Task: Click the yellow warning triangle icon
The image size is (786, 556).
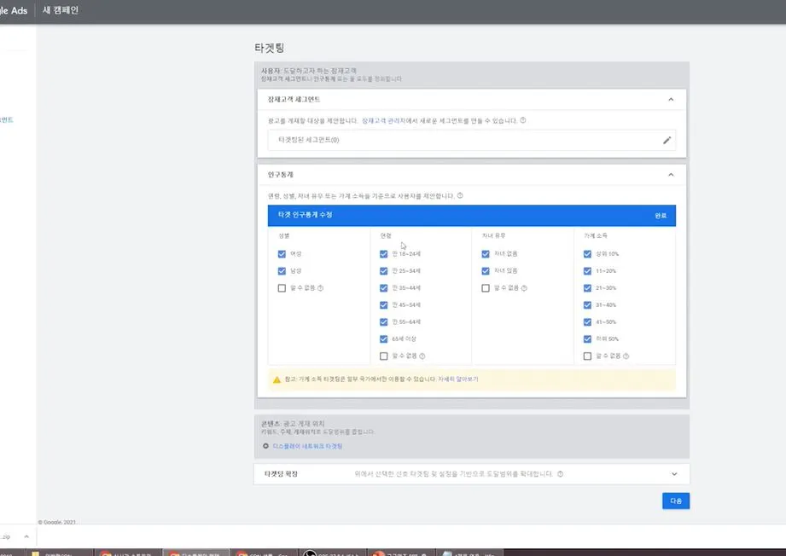Action: click(x=277, y=379)
